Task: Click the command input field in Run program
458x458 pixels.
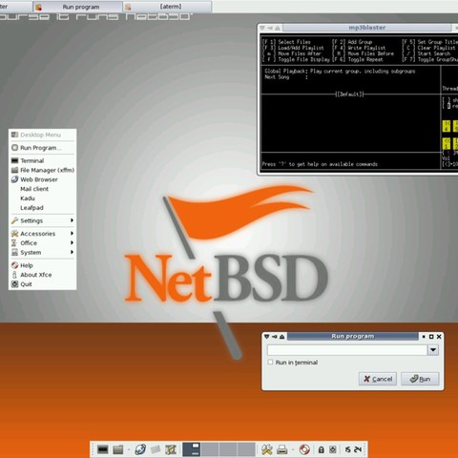Action: 347,350
